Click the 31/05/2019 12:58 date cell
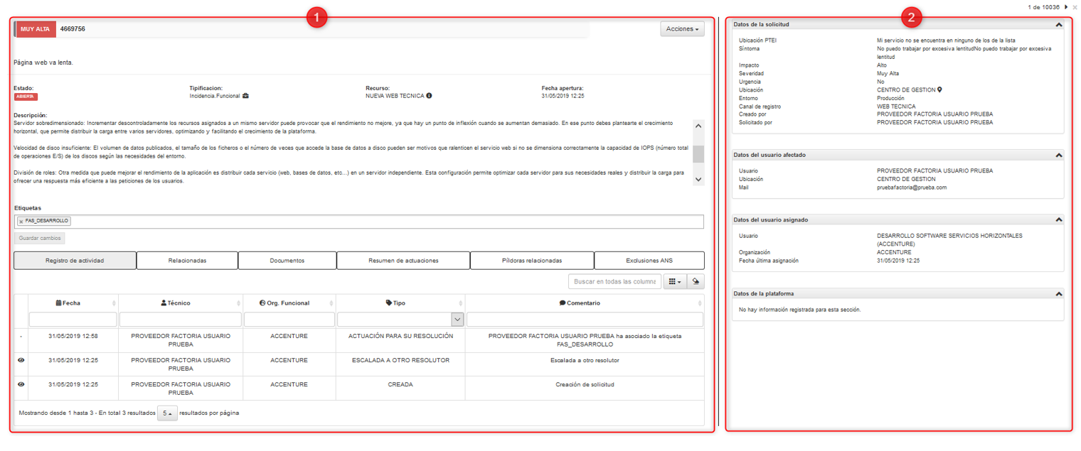 click(73, 336)
